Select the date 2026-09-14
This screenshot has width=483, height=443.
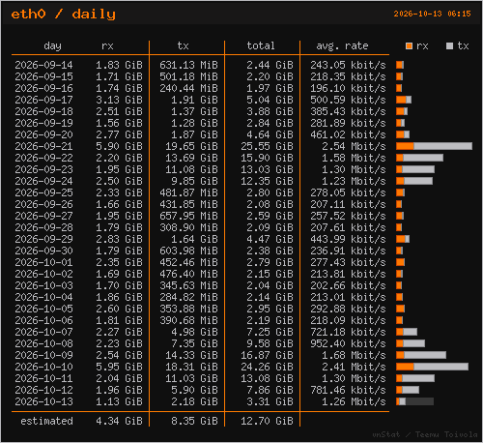coord(43,65)
